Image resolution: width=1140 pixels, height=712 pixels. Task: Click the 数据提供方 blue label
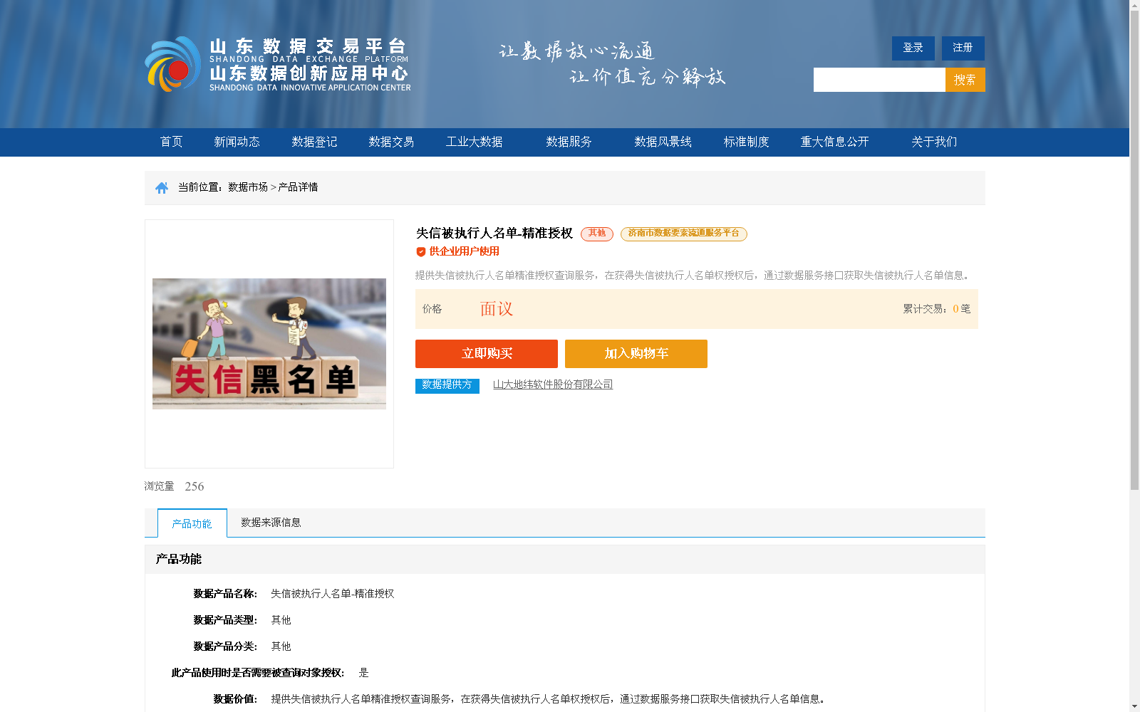447,385
